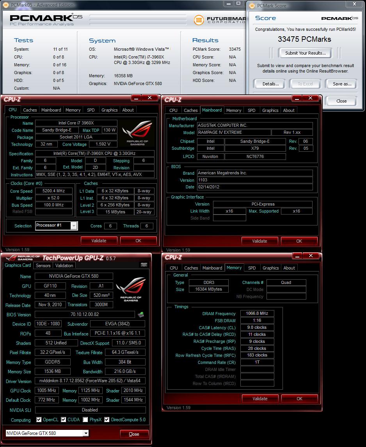366x447 pixels.
Task: Click the GPU-Z BIOS save chip icon
Action: (x=140, y=315)
